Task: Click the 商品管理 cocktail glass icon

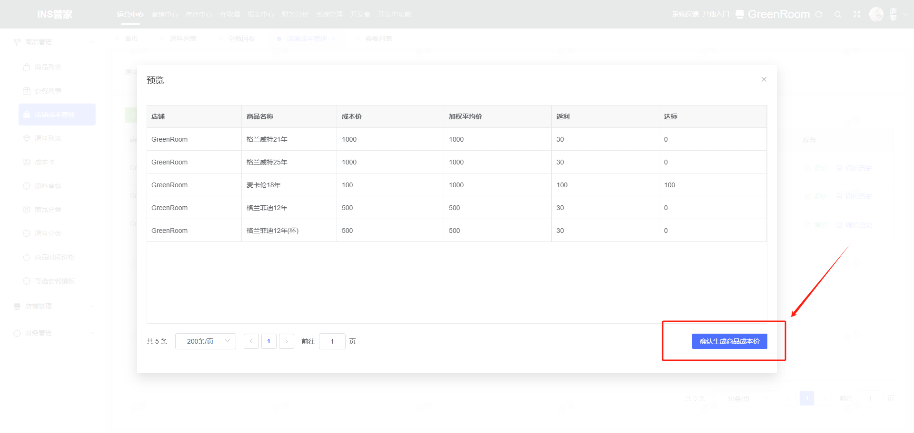Action: click(x=17, y=42)
